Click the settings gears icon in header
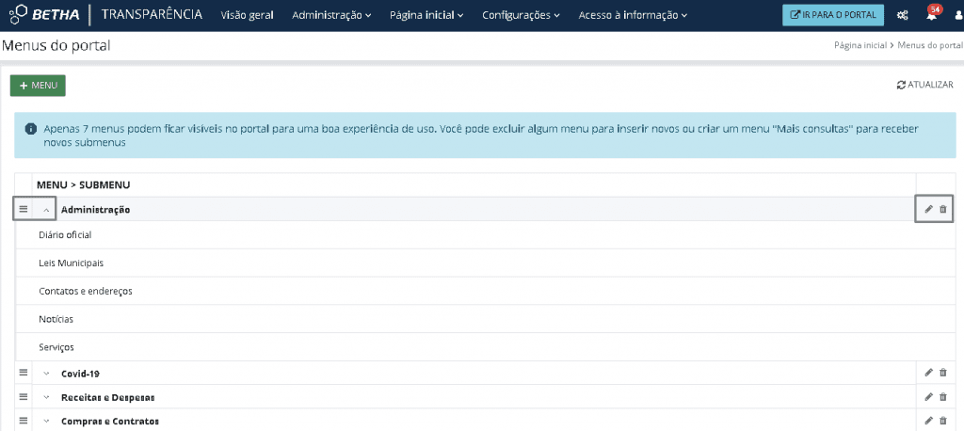The image size is (964, 431). click(903, 16)
